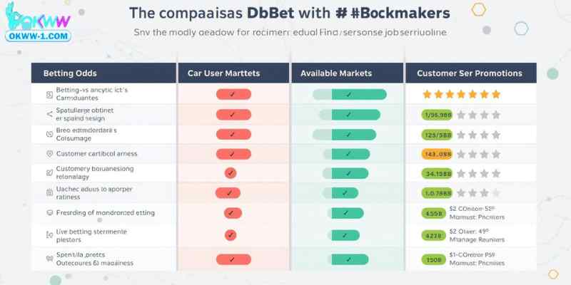Click the icon beside Fresrding of mondronced etting
This screenshot has width=571, height=285.
pyautogui.click(x=49, y=212)
